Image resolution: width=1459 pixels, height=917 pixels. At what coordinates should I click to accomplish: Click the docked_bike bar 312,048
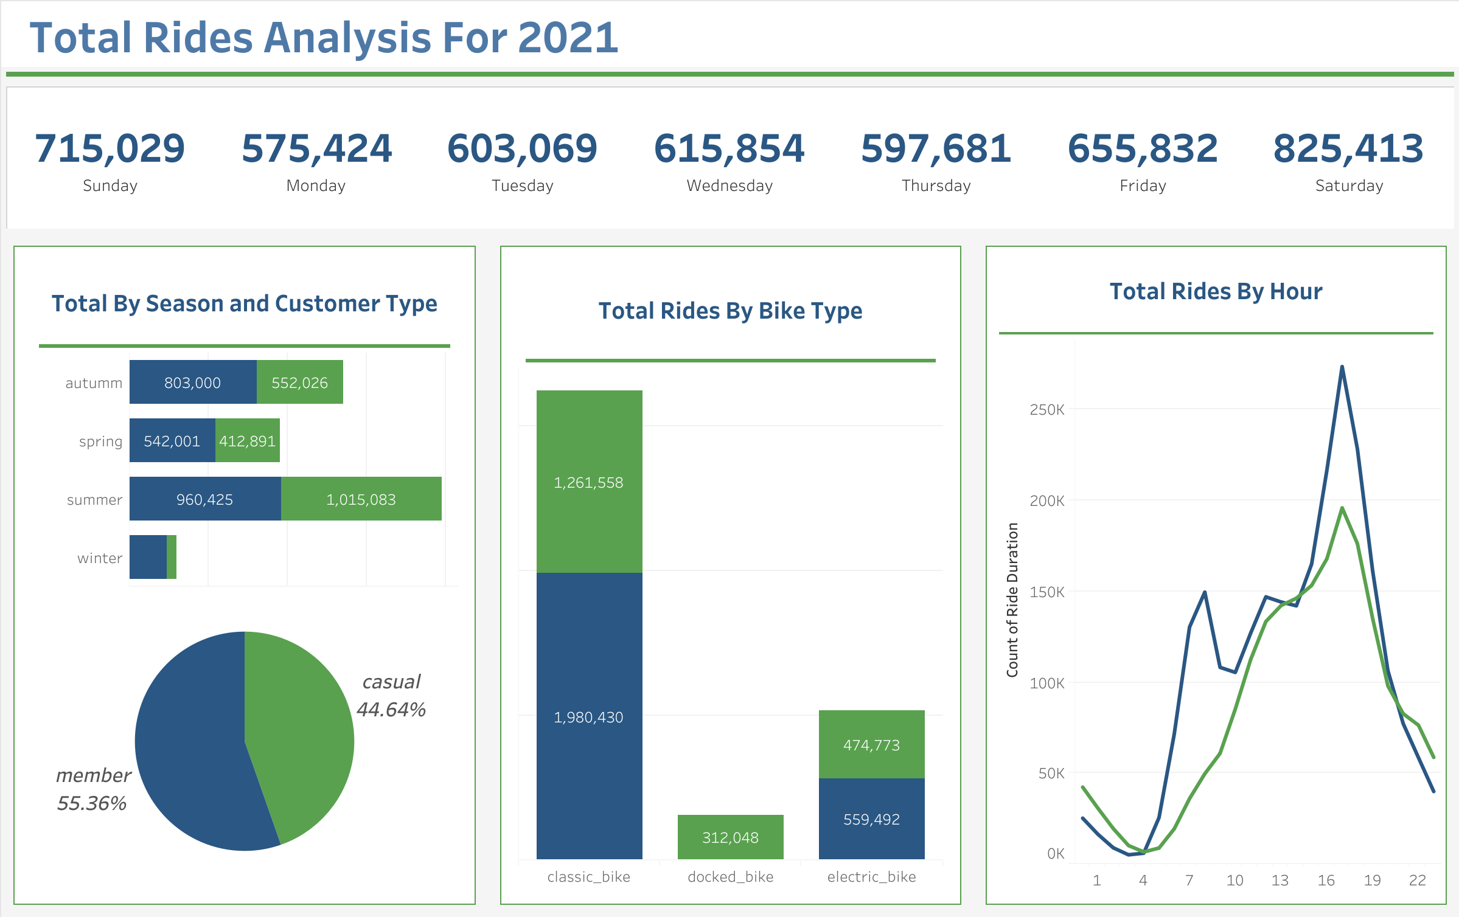click(x=730, y=837)
